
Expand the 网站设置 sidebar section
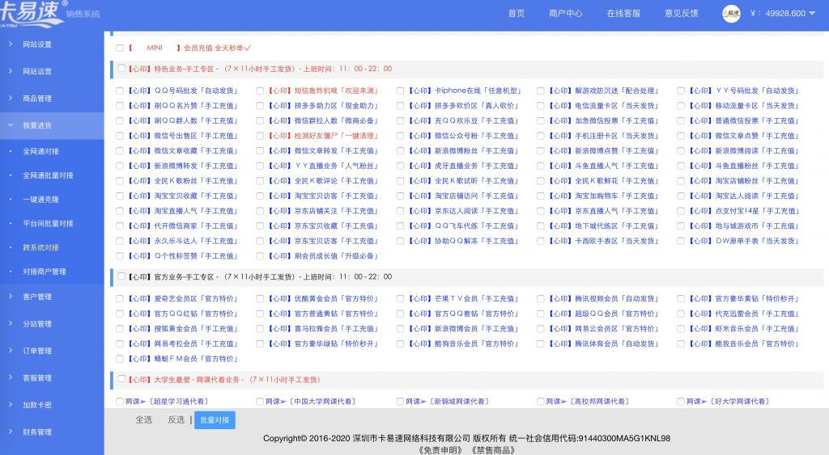[52, 44]
